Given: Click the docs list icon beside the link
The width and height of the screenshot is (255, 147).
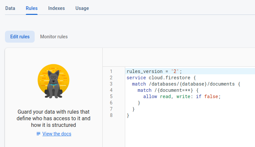Looking at the screenshot, I should [x=38, y=134].
